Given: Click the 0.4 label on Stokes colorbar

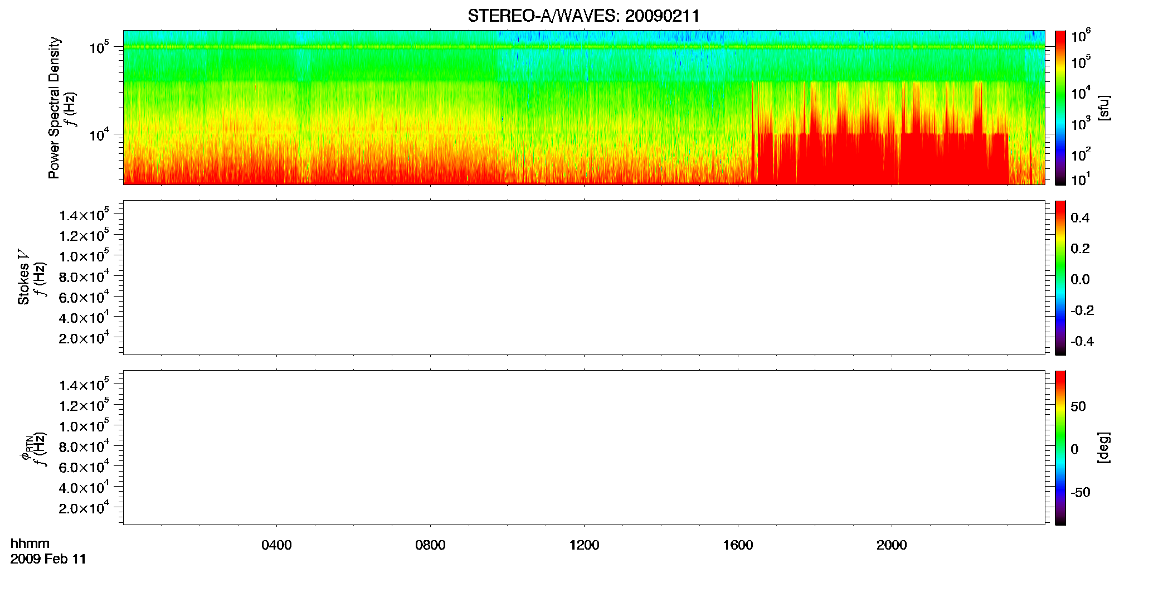Looking at the screenshot, I should pos(1080,218).
